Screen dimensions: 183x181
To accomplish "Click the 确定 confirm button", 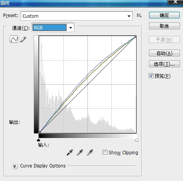I will pyautogui.click(x=164, y=15).
